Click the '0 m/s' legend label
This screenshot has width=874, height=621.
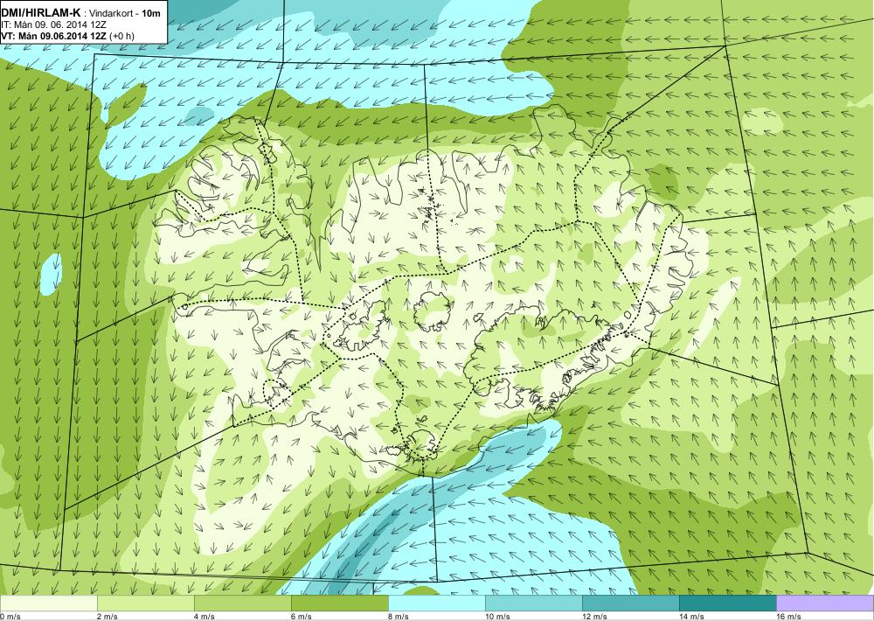coord(10,617)
